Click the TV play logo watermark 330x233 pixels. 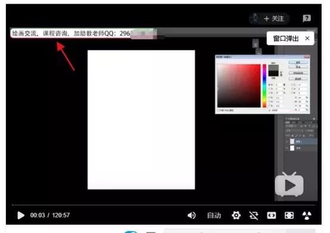(x=289, y=184)
